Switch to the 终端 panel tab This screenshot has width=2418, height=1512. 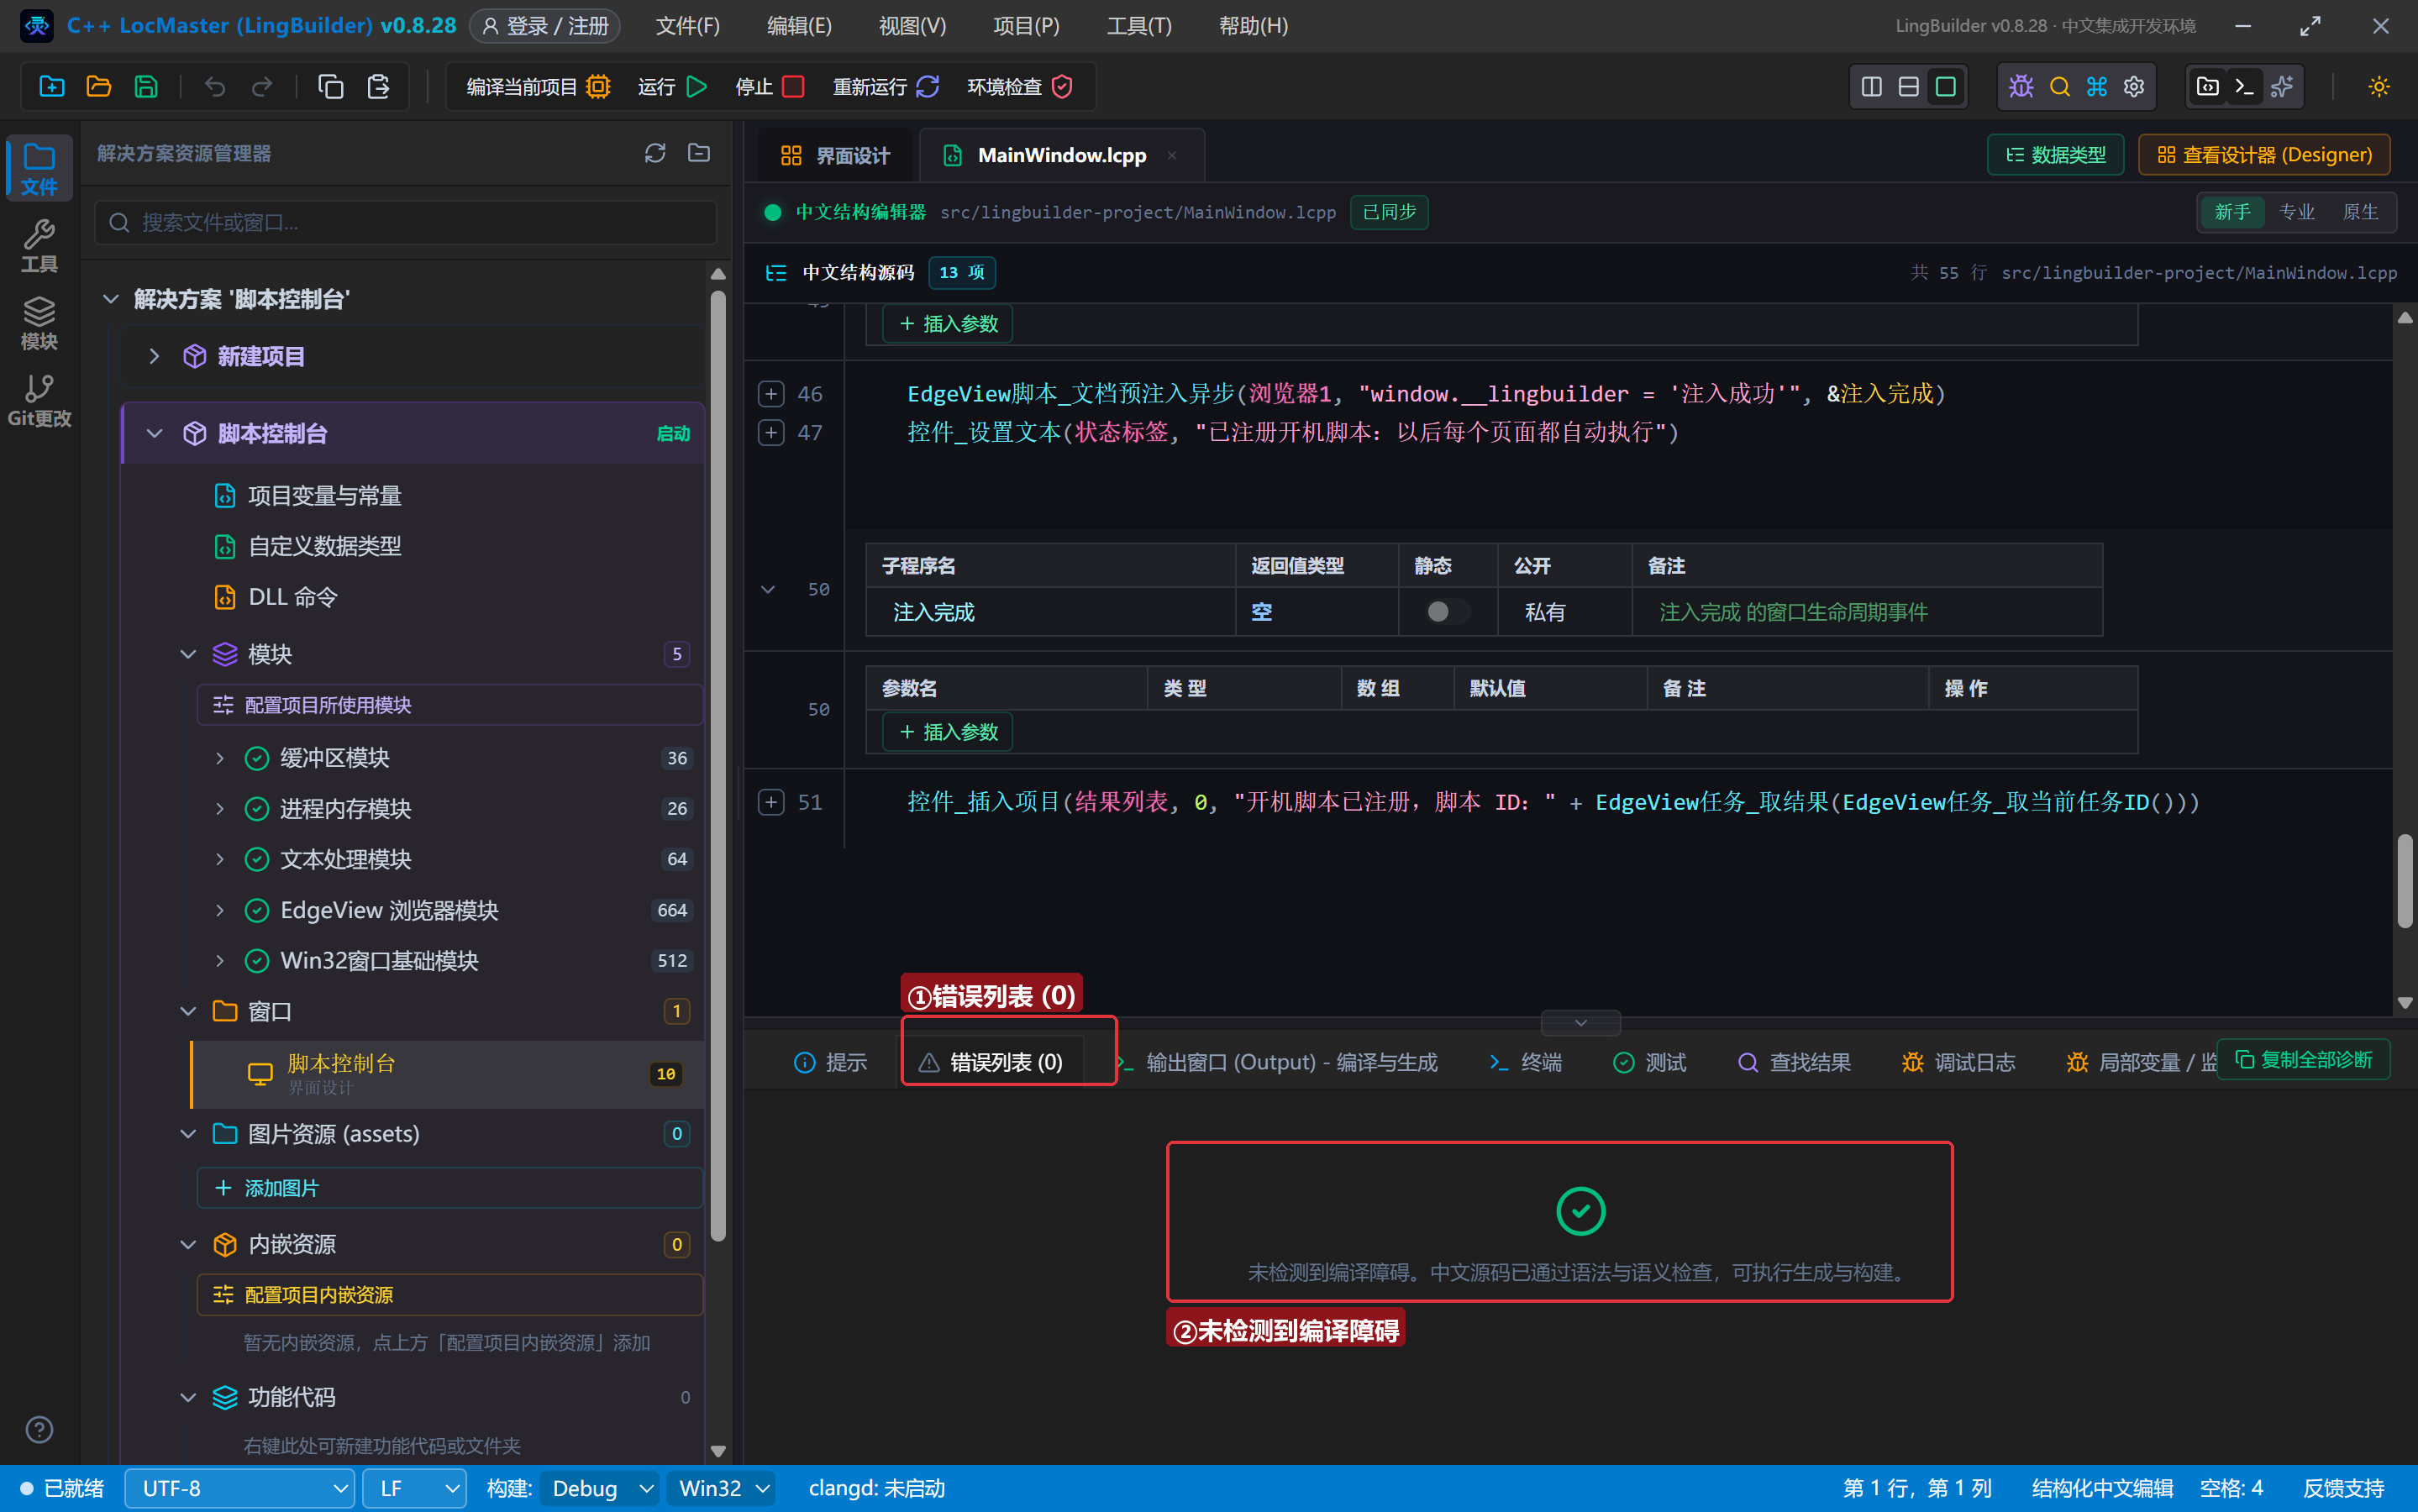pos(1524,1062)
